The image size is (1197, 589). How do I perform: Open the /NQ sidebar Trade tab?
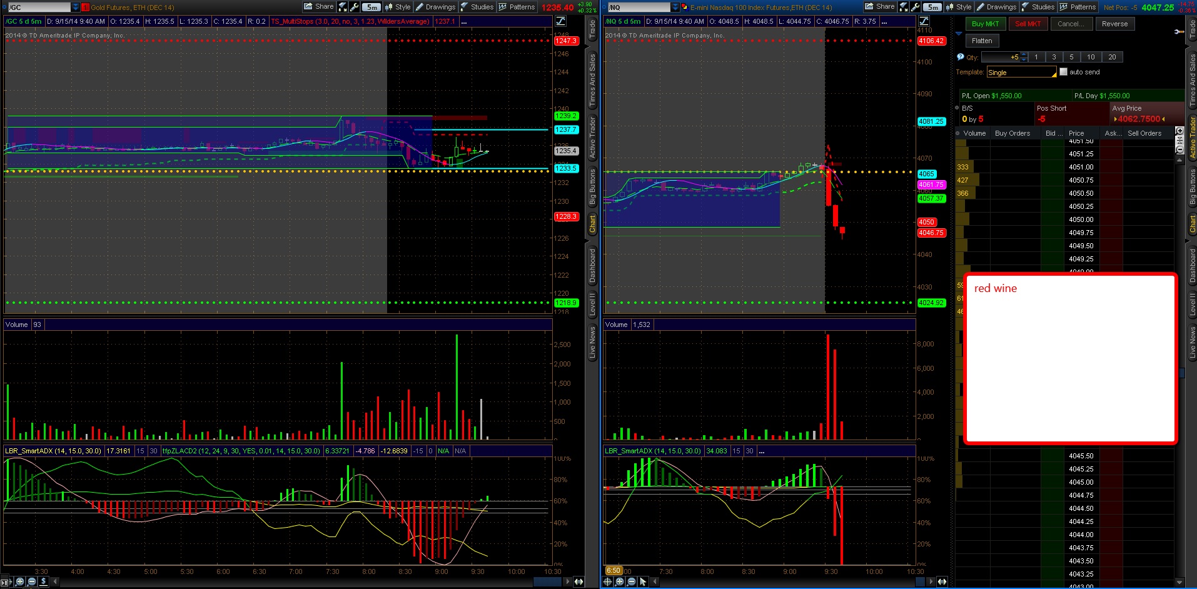1192,29
